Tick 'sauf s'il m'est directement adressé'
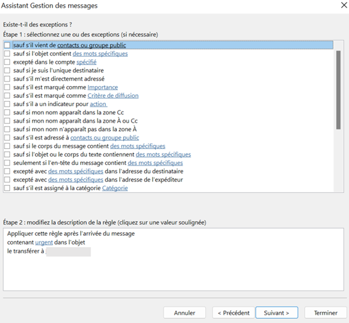This screenshot has height=323, width=349. point(7,79)
